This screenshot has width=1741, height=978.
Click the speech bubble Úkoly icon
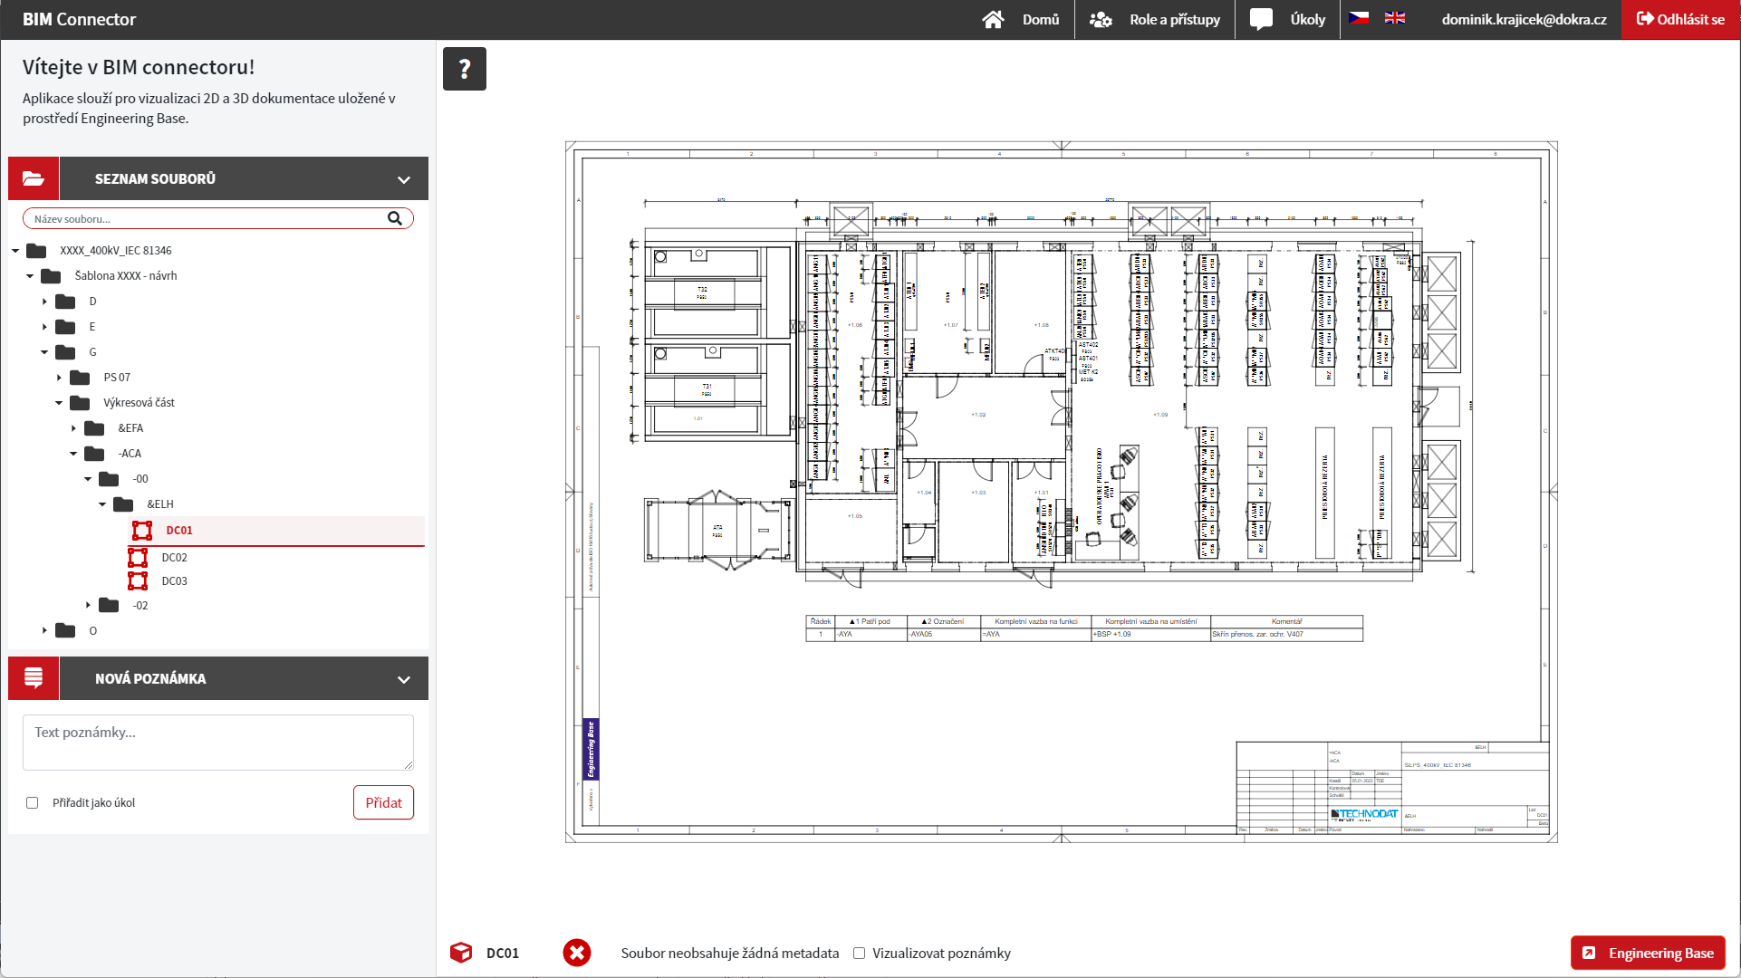(x=1261, y=20)
